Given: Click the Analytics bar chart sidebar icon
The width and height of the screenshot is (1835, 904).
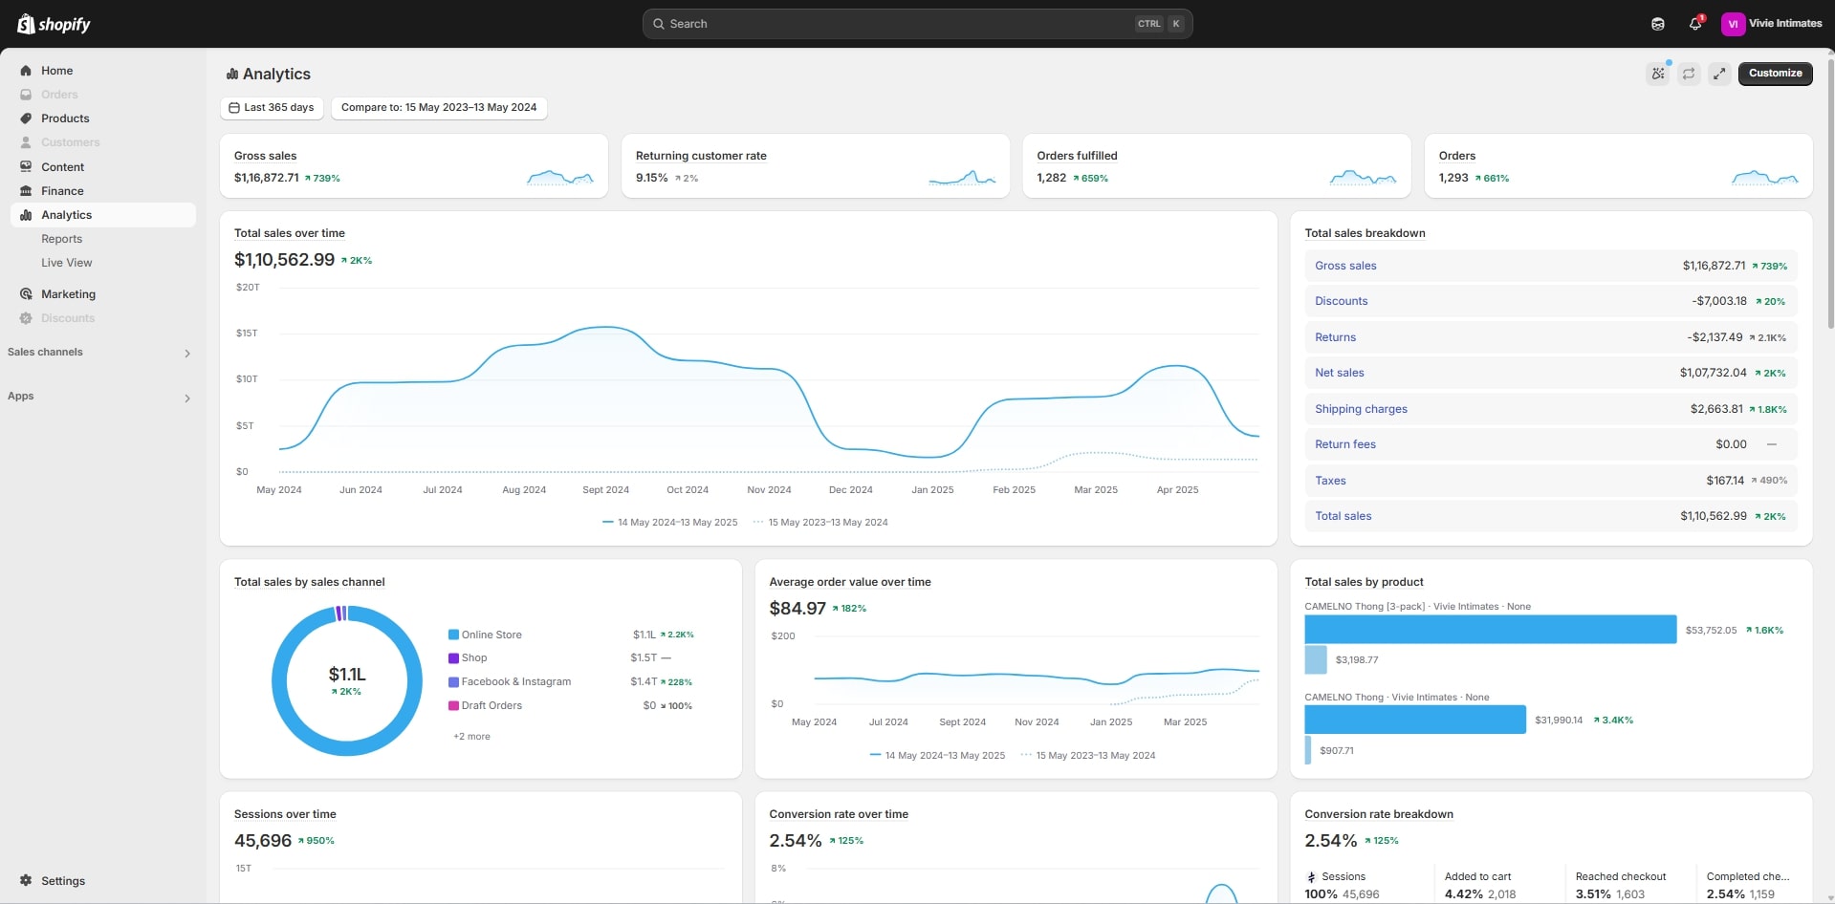Looking at the screenshot, I should [26, 215].
